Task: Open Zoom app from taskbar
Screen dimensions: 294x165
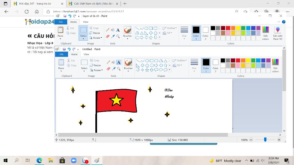Action: pyautogui.click(x=74, y=160)
